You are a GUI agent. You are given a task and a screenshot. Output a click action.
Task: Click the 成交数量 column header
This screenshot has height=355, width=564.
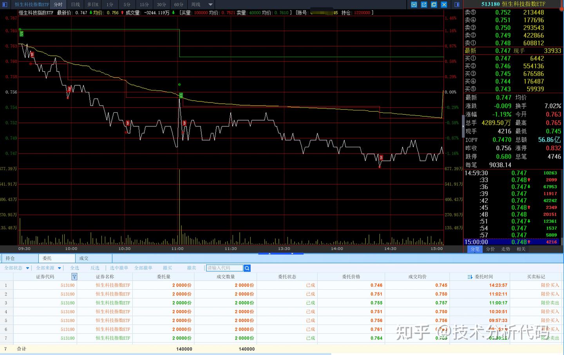226,277
